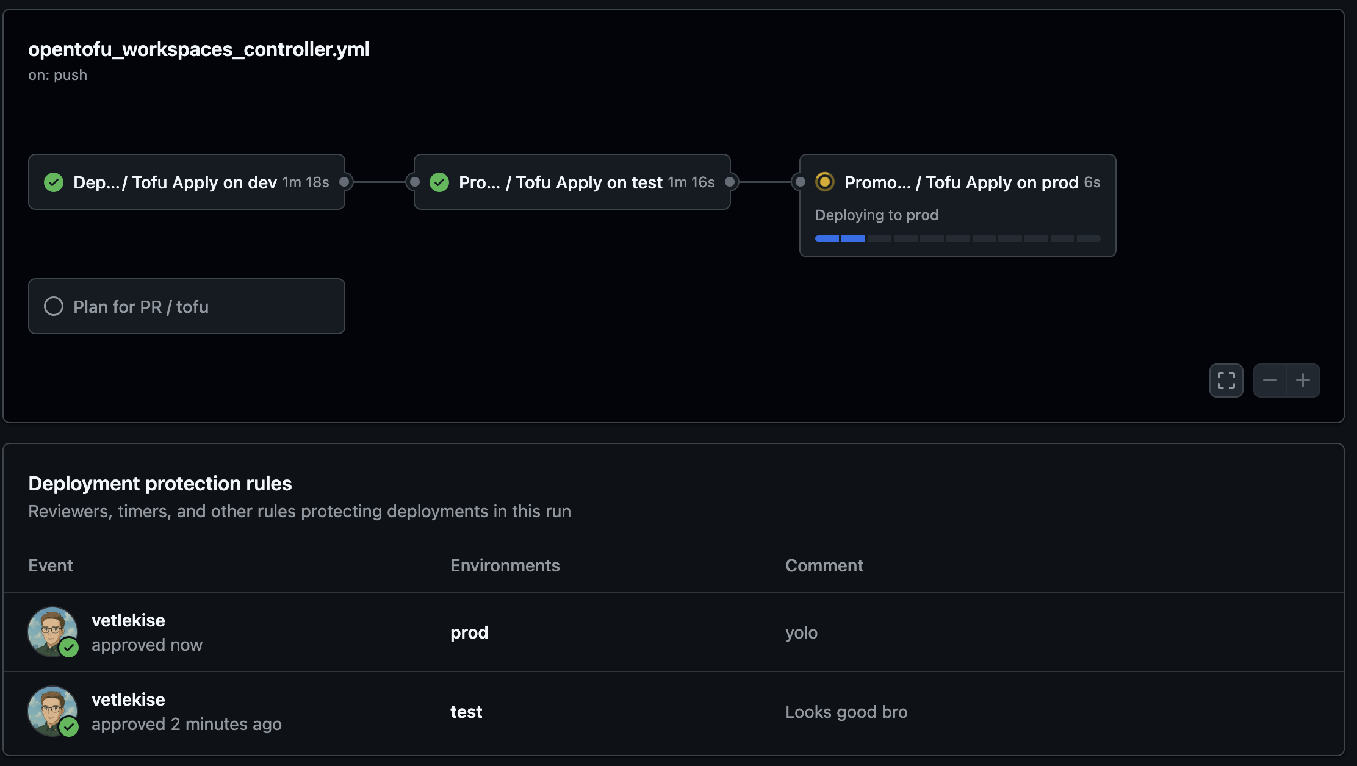Click vetlekise avatar in prod approval row
1357x766 pixels.
(52, 631)
